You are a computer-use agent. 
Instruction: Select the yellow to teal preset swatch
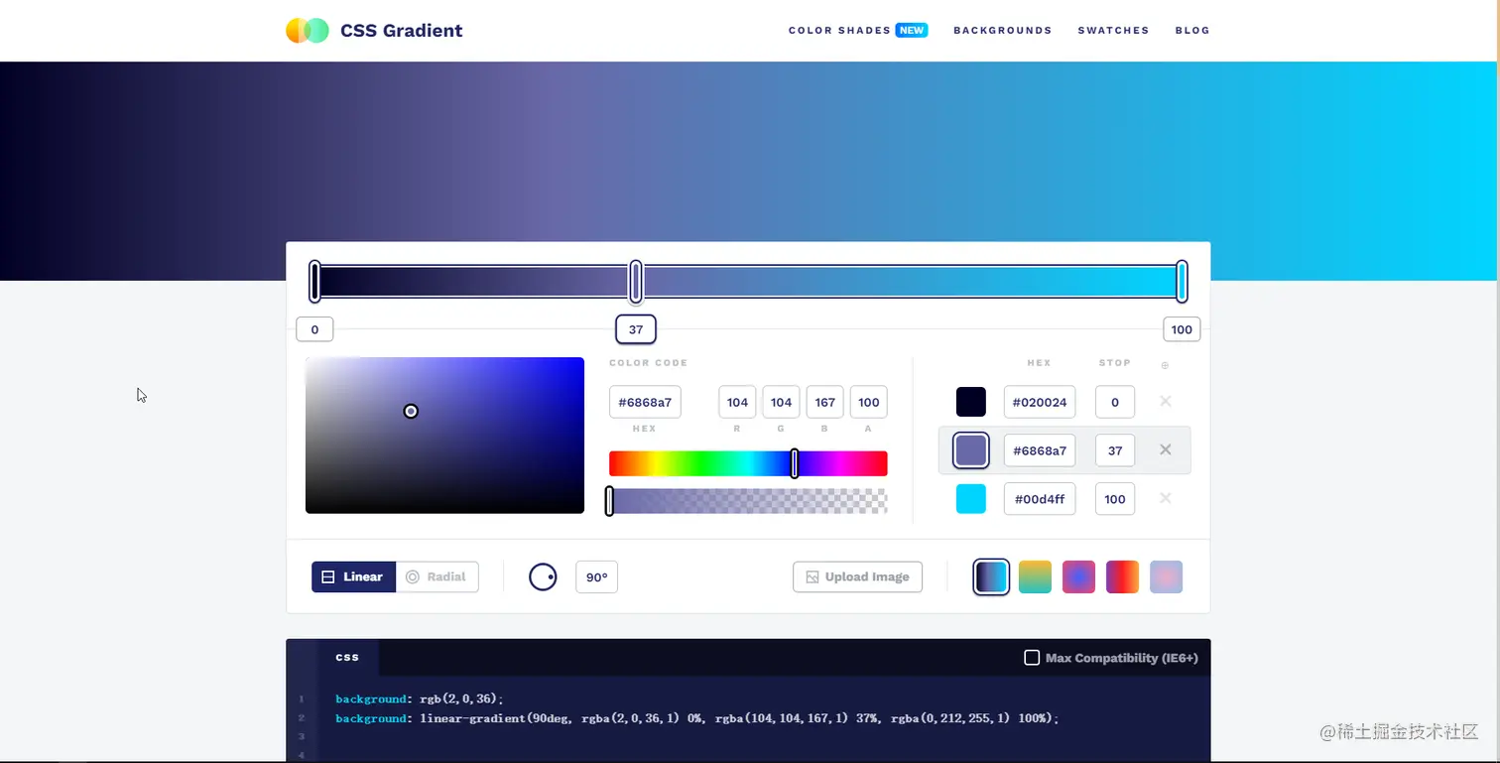click(1036, 577)
